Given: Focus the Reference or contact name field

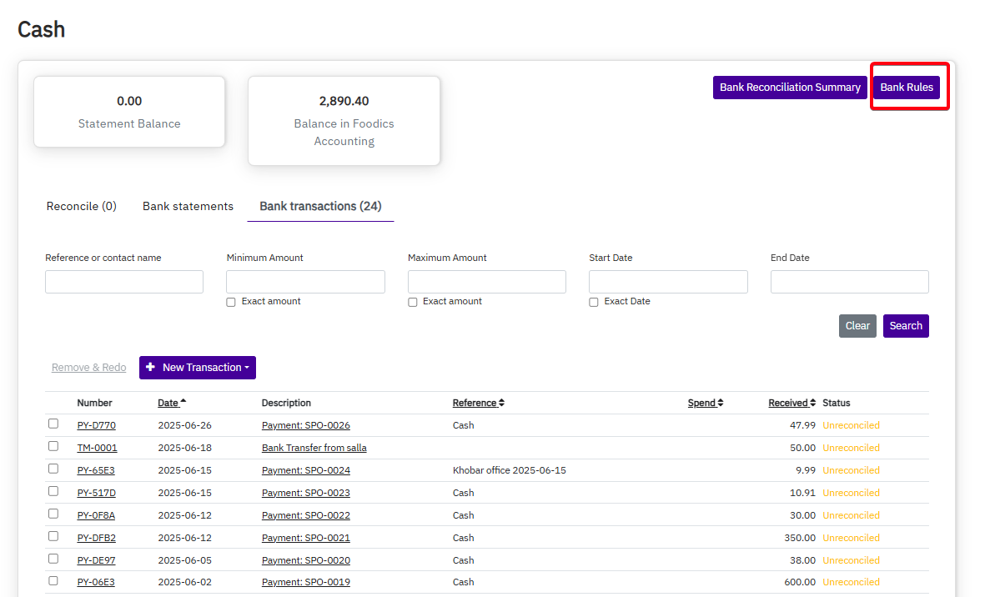Looking at the screenshot, I should [124, 282].
